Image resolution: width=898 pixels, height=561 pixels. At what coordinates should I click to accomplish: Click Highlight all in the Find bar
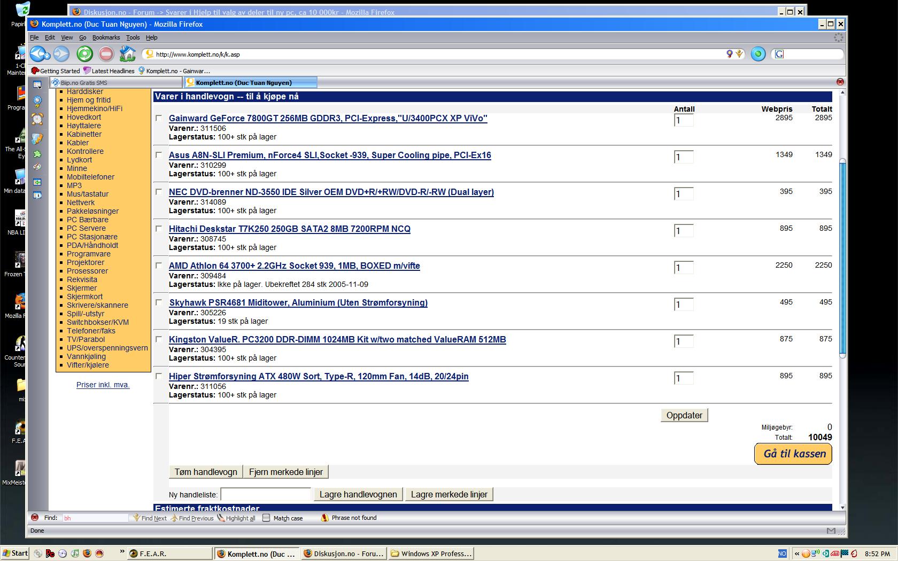click(x=236, y=518)
